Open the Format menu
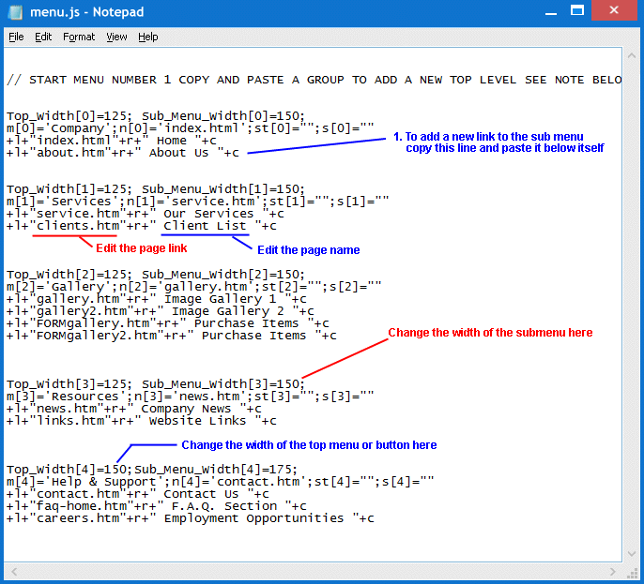 pos(79,37)
